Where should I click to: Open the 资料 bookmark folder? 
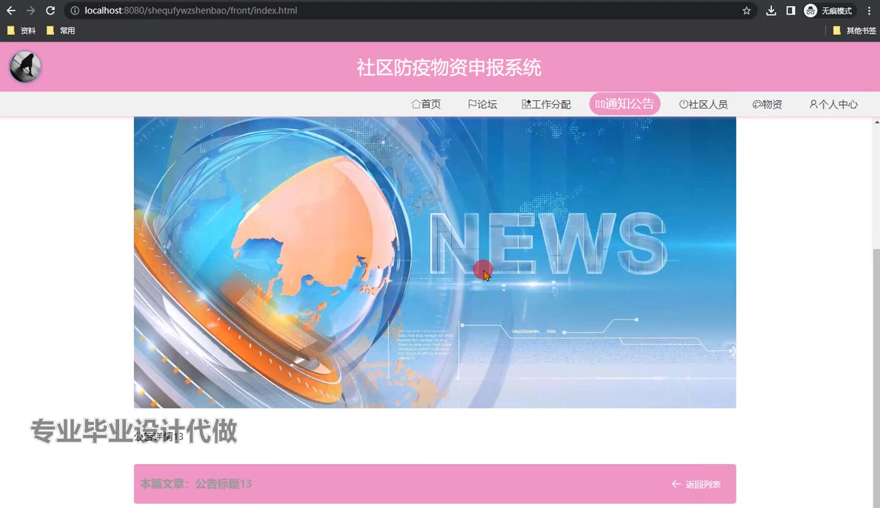tap(21, 31)
